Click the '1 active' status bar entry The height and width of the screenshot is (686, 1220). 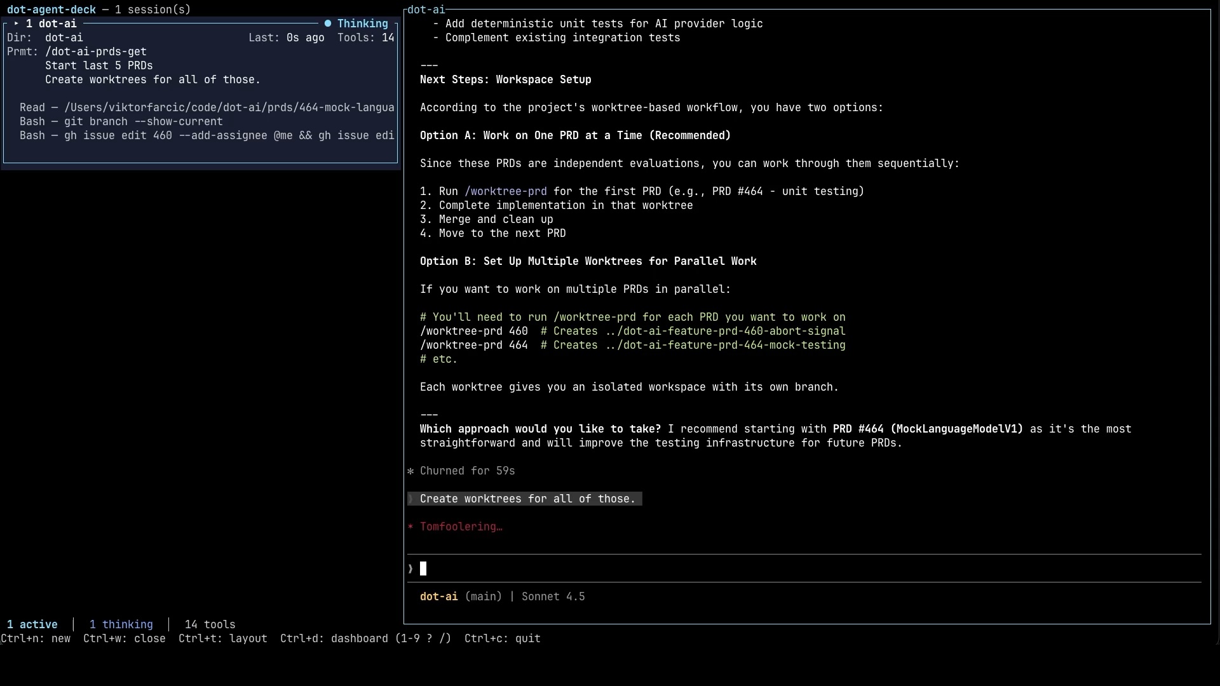(32, 624)
